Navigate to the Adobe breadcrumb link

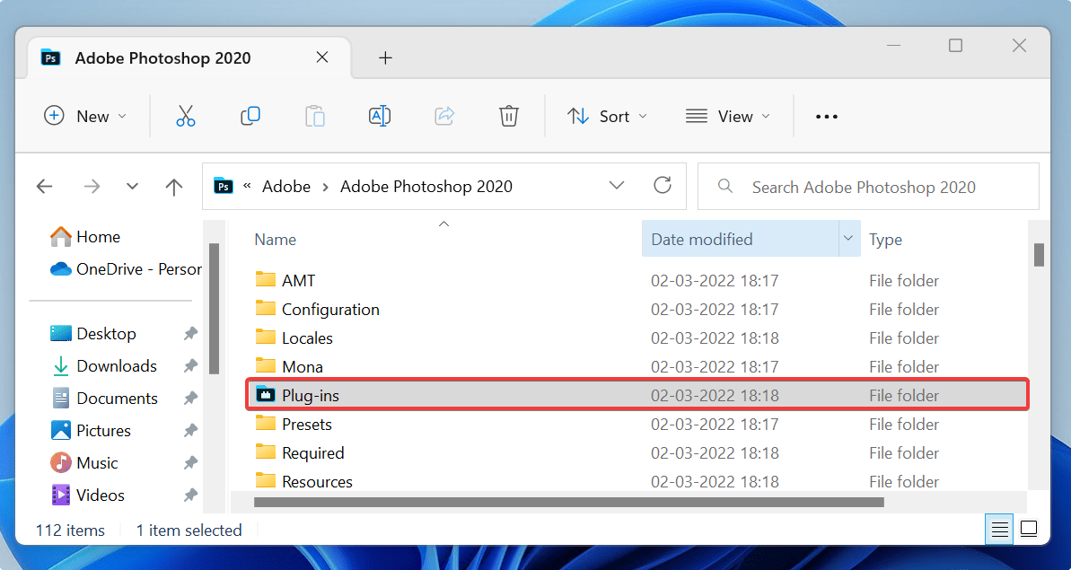pyautogui.click(x=286, y=186)
